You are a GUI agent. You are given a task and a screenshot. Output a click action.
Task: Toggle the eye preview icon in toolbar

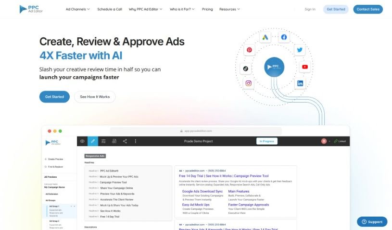82,141
